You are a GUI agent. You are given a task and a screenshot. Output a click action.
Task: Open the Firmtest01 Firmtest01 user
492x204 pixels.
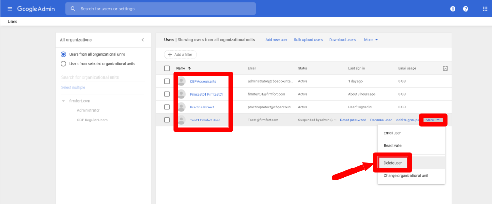coord(207,94)
